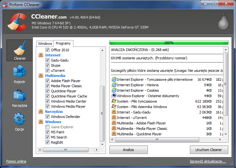Toggle the uTorrent checkbox

click(47, 71)
